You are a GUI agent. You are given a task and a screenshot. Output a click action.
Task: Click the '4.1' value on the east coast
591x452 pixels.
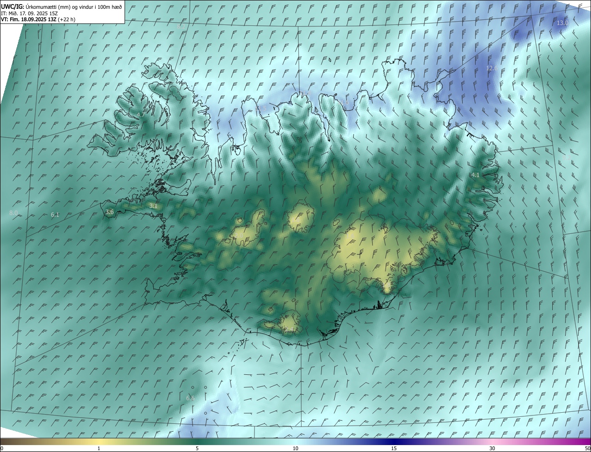[475, 175]
